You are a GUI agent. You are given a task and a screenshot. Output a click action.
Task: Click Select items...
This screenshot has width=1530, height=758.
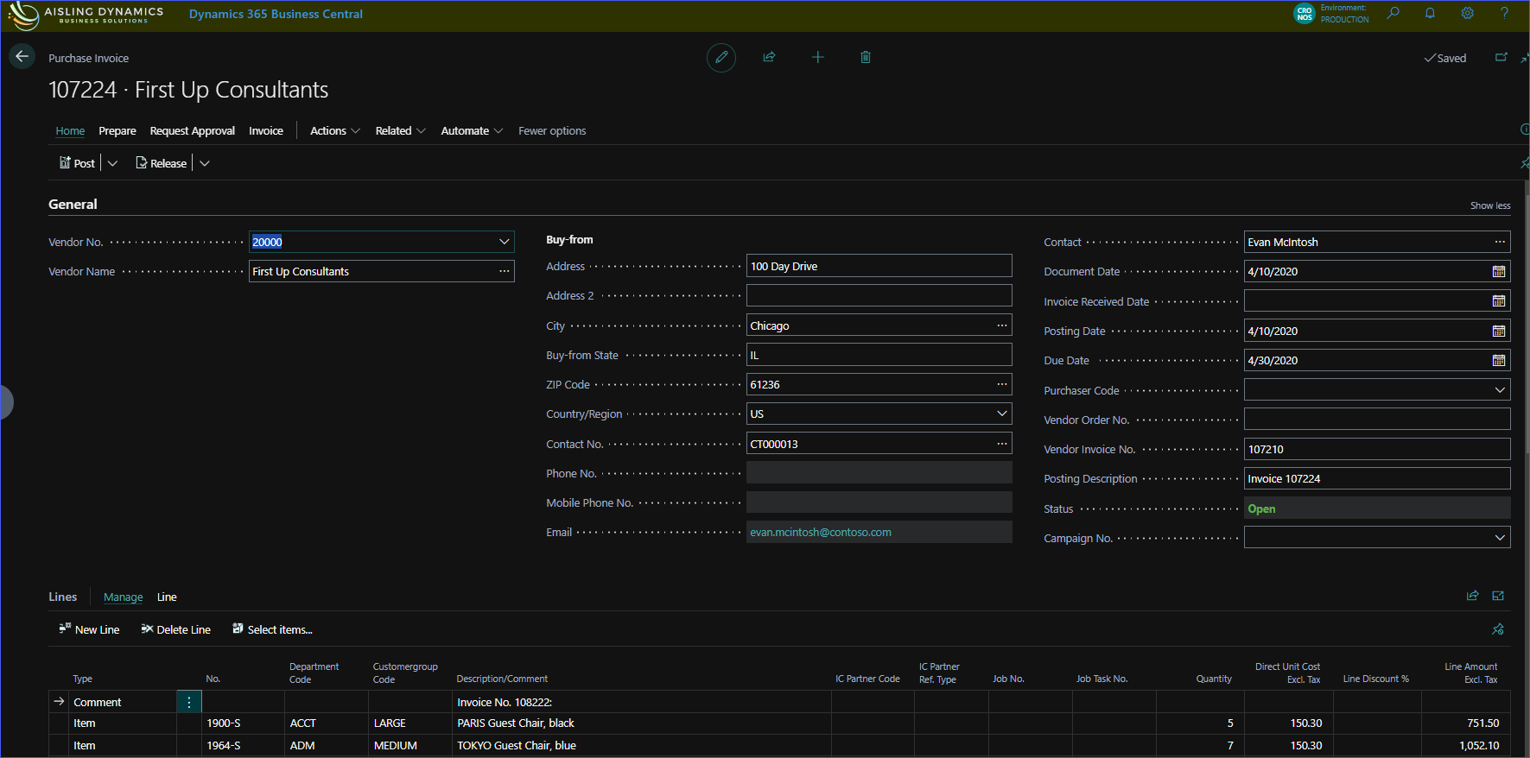point(272,629)
